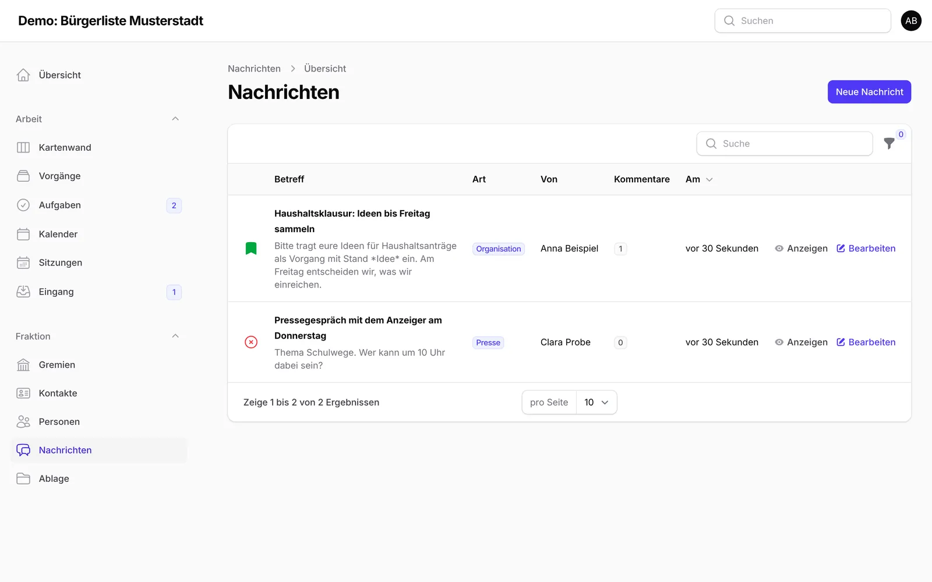Click the edit pencil icon for Pressegespräch
Image resolution: width=932 pixels, height=582 pixels.
(x=841, y=342)
